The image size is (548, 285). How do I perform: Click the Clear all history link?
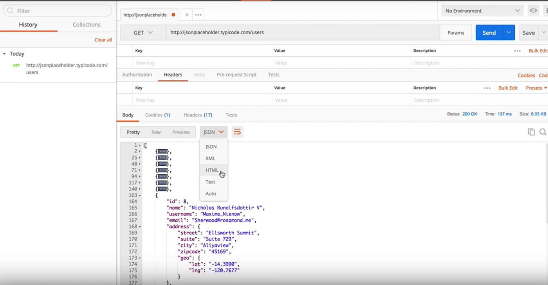tap(103, 39)
